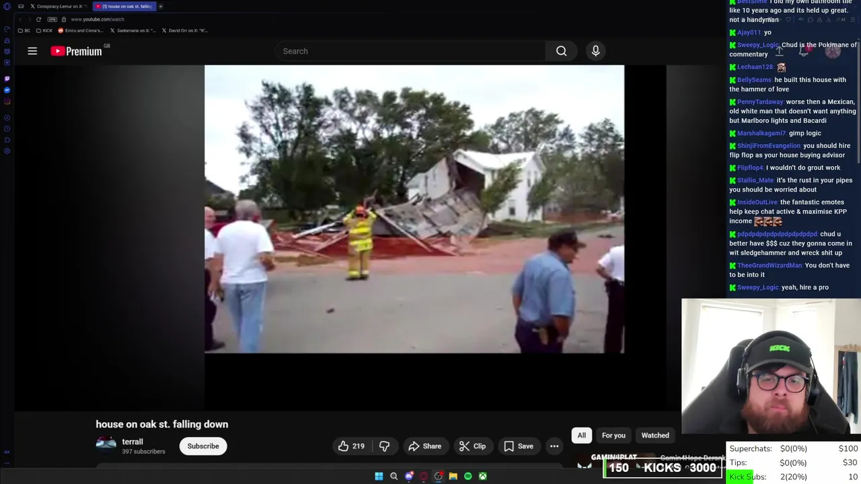Image resolution: width=861 pixels, height=484 pixels.
Task: Open the Opera GX main menu logo
Action: pos(7,7)
